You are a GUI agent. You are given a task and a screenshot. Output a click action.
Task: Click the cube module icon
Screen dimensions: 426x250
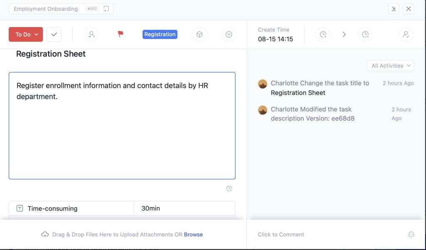(199, 35)
